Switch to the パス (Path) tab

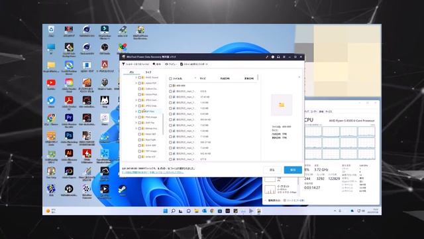click(131, 72)
